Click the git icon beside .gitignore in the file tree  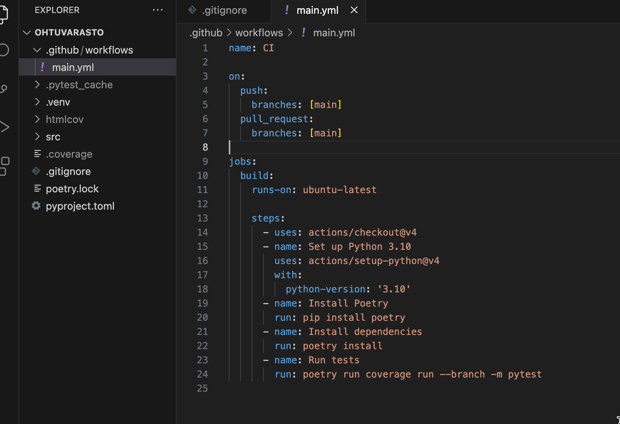36,171
